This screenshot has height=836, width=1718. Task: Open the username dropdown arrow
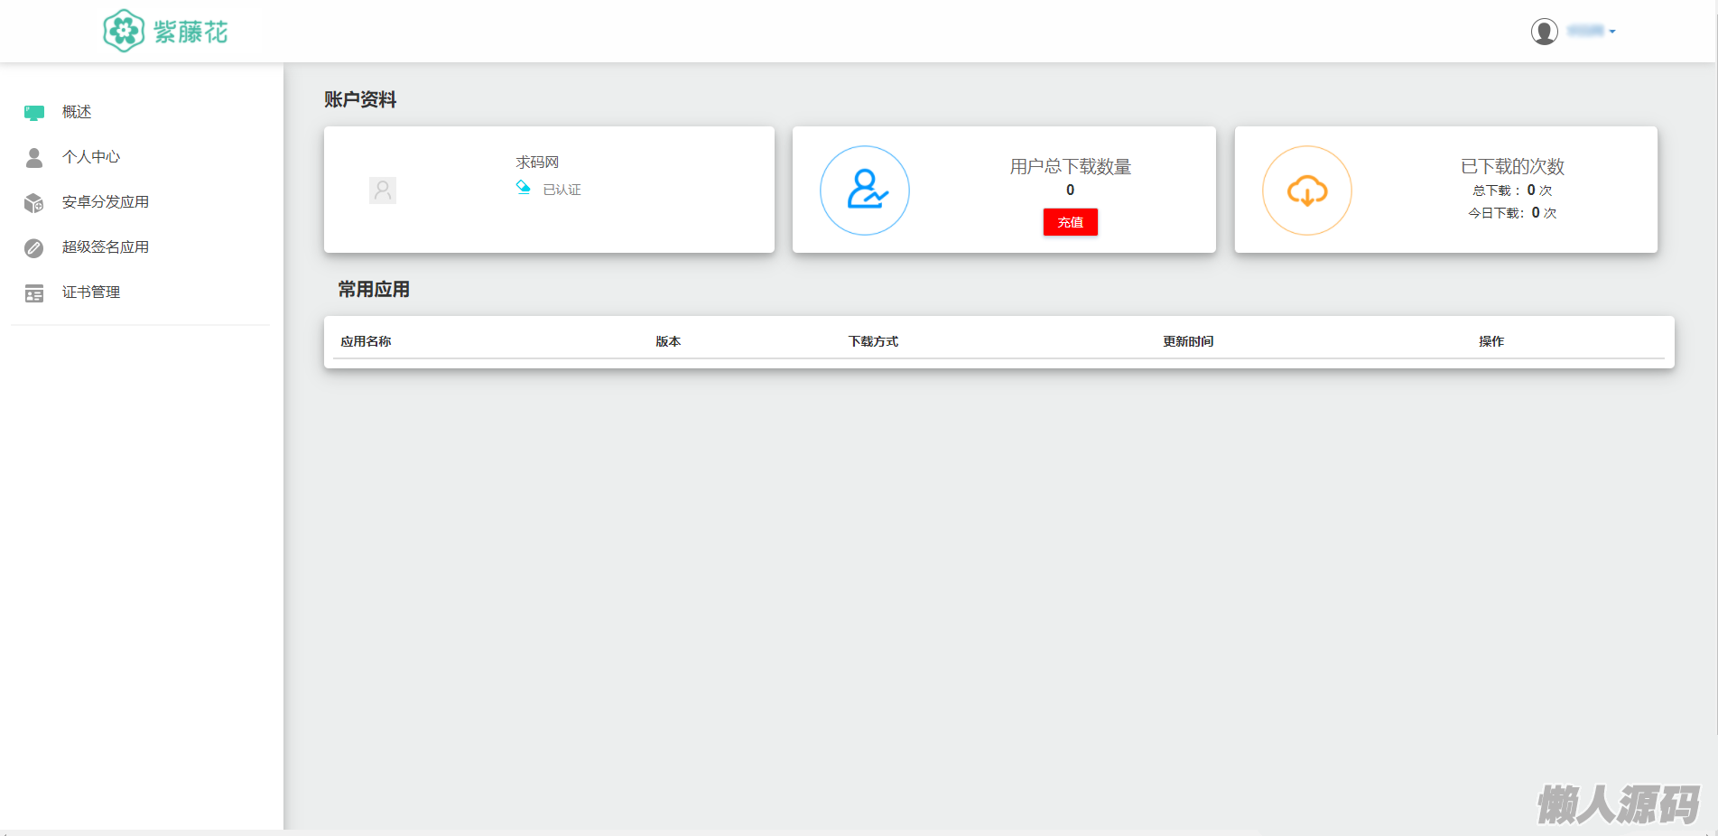pos(1612,32)
